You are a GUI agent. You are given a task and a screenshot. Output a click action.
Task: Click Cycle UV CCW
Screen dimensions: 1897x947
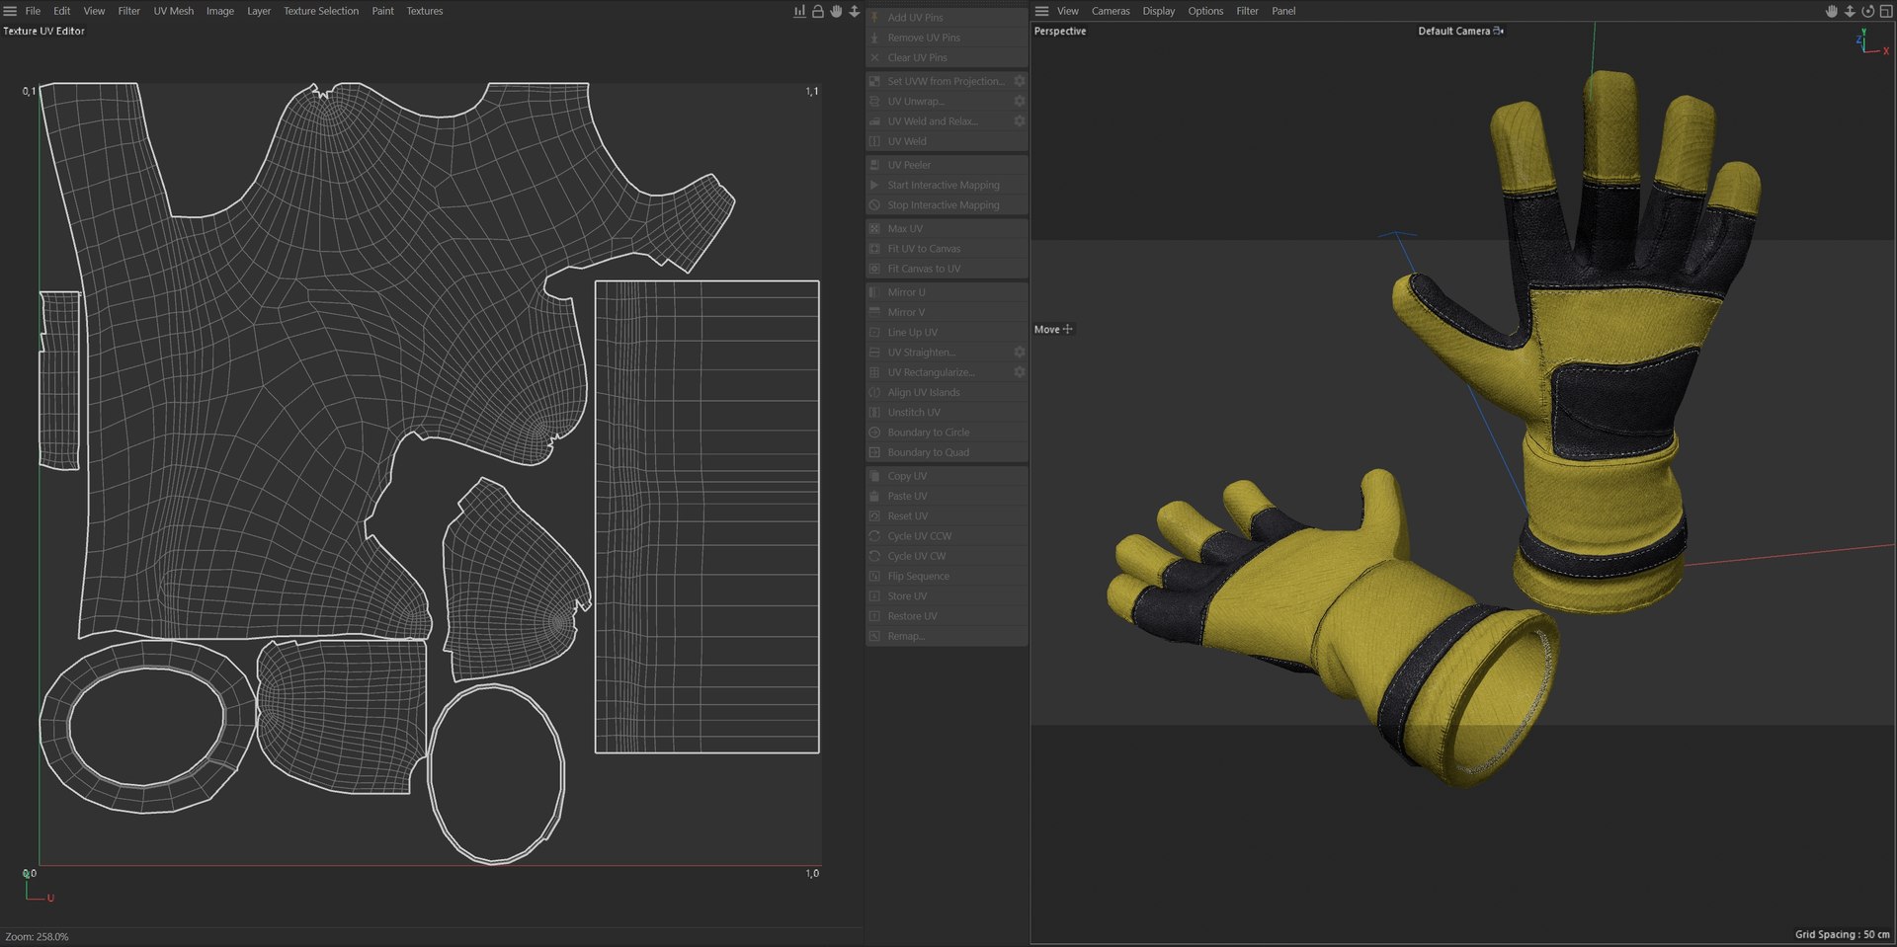point(947,535)
